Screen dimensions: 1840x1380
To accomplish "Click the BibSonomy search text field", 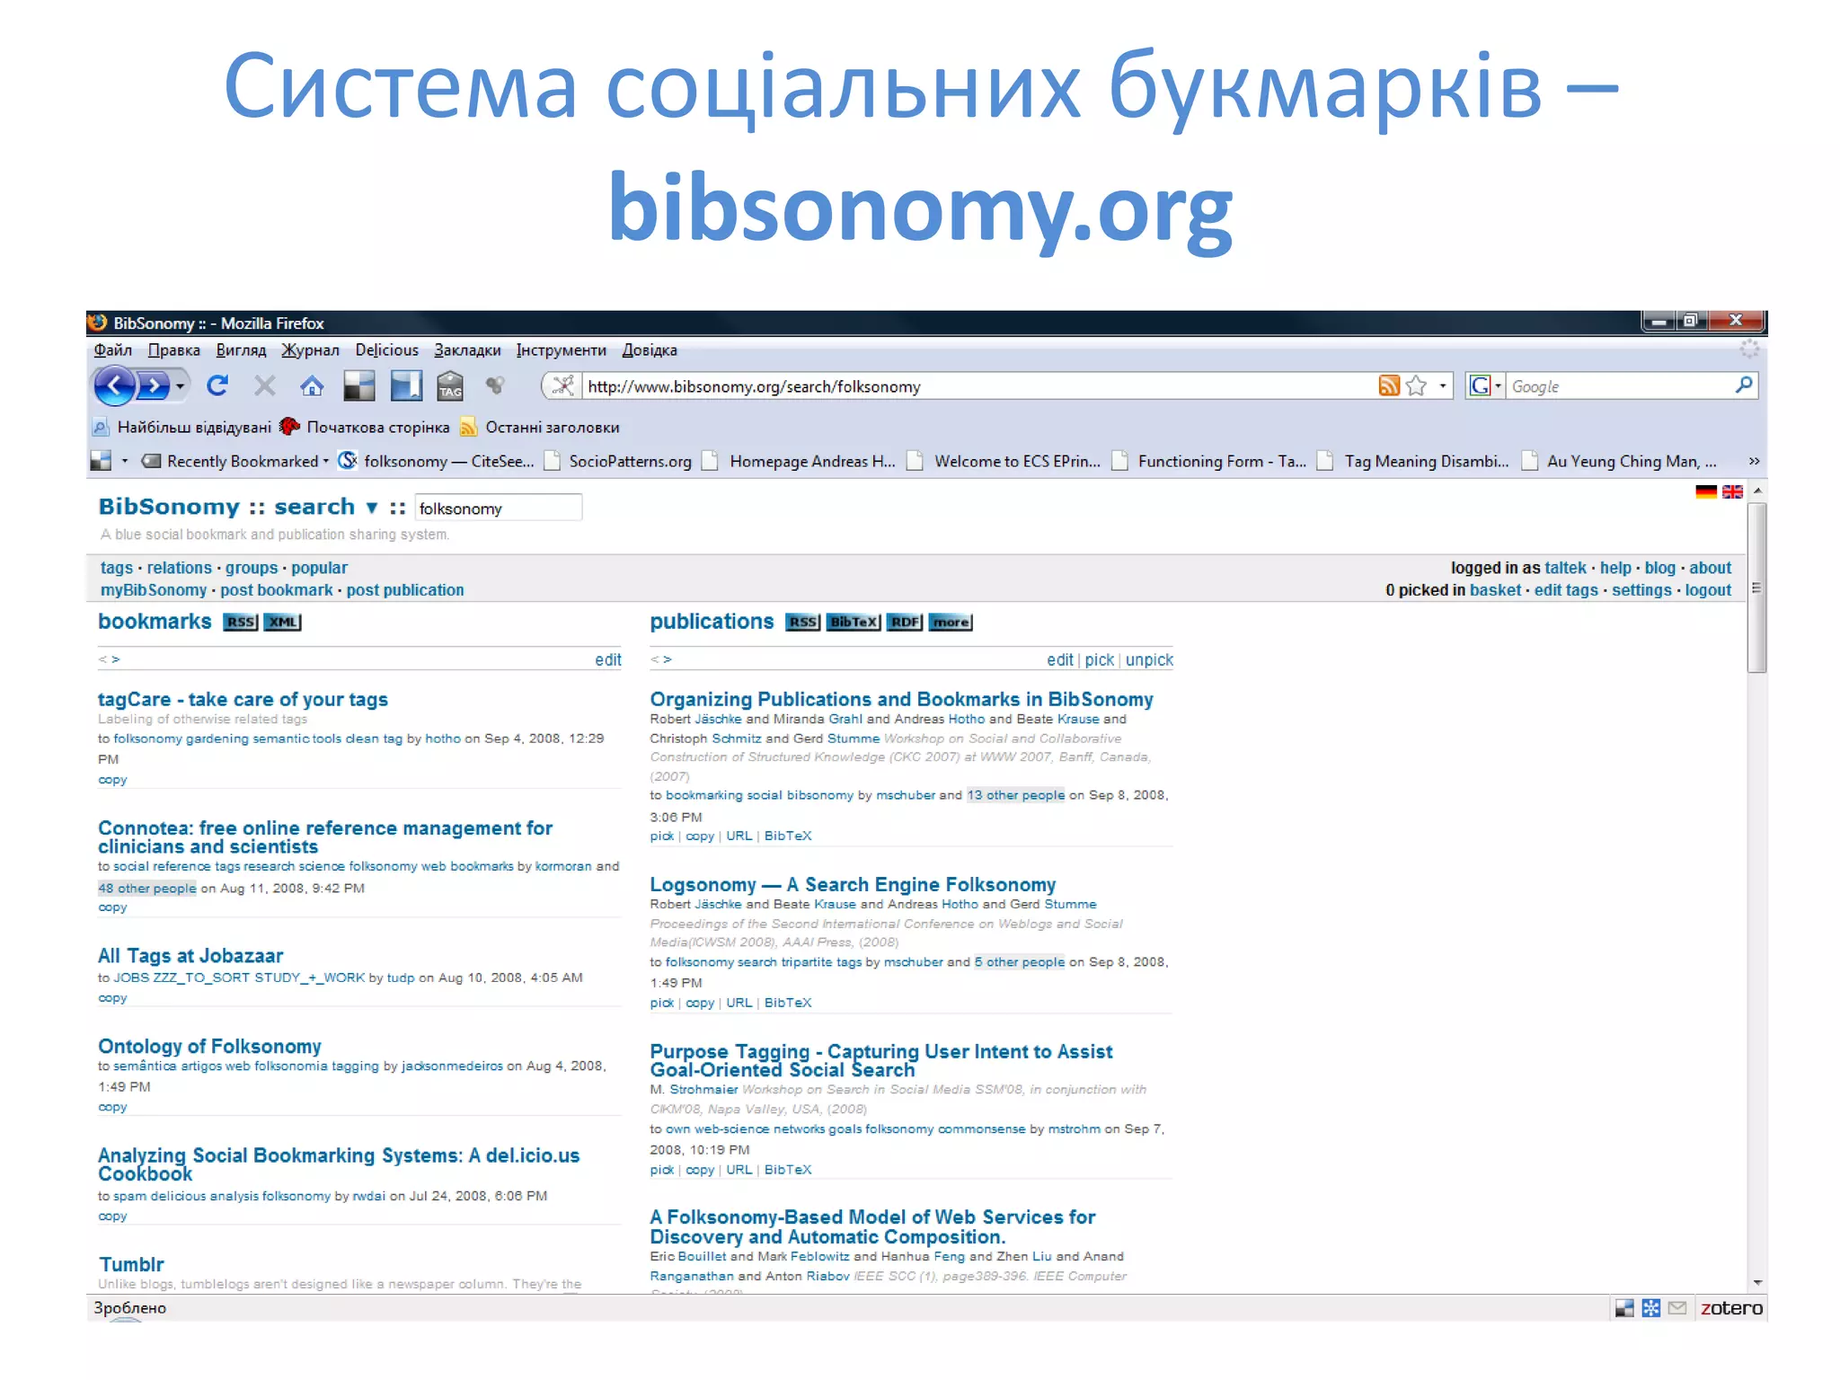I will (499, 509).
